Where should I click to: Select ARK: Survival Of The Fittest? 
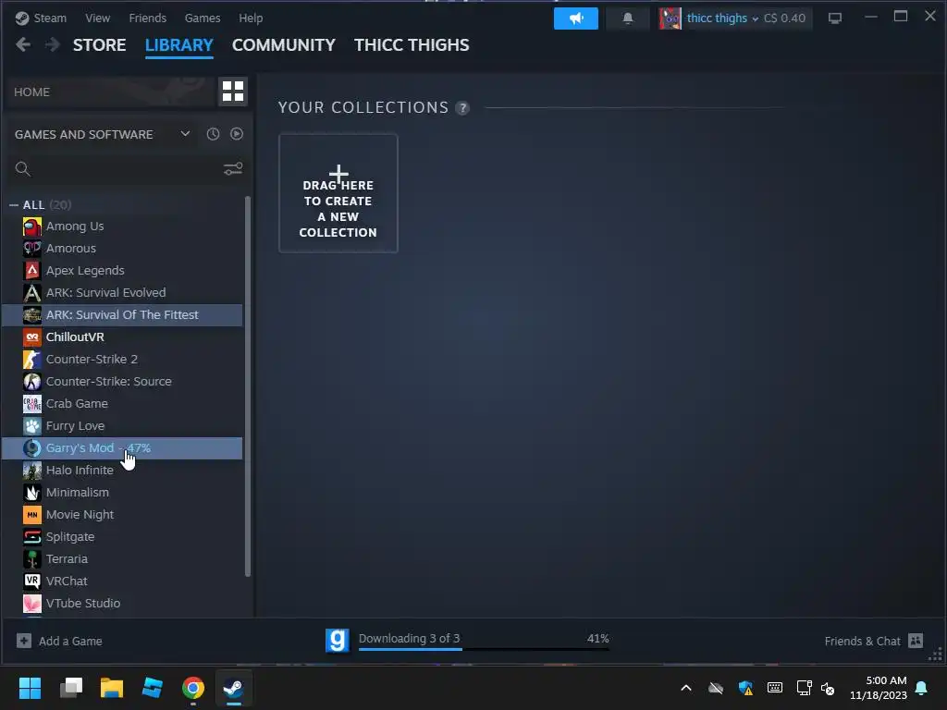[122, 315]
